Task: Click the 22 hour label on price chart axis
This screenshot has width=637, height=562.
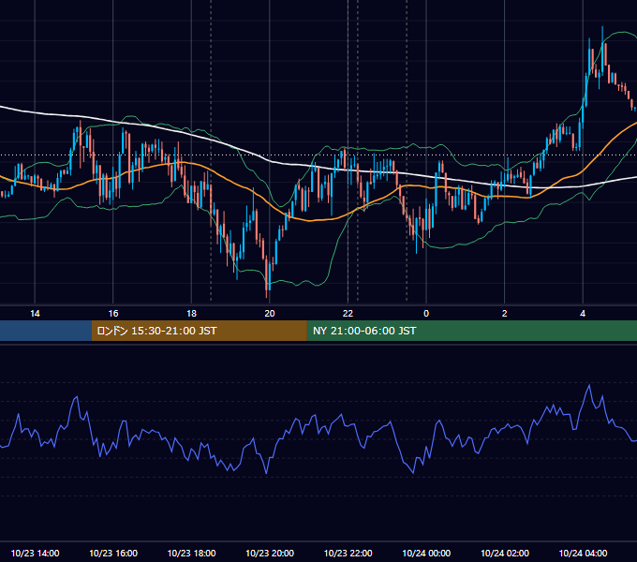Action: coord(348,314)
